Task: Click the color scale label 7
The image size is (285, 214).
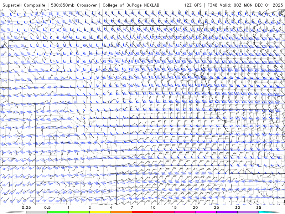Action: pos(132,208)
